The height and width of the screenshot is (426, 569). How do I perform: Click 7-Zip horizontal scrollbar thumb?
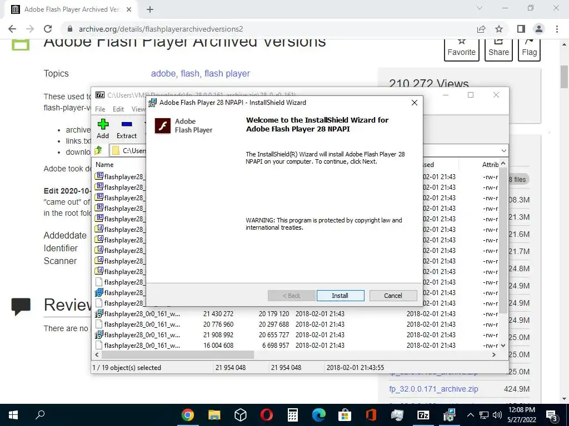tap(177, 354)
